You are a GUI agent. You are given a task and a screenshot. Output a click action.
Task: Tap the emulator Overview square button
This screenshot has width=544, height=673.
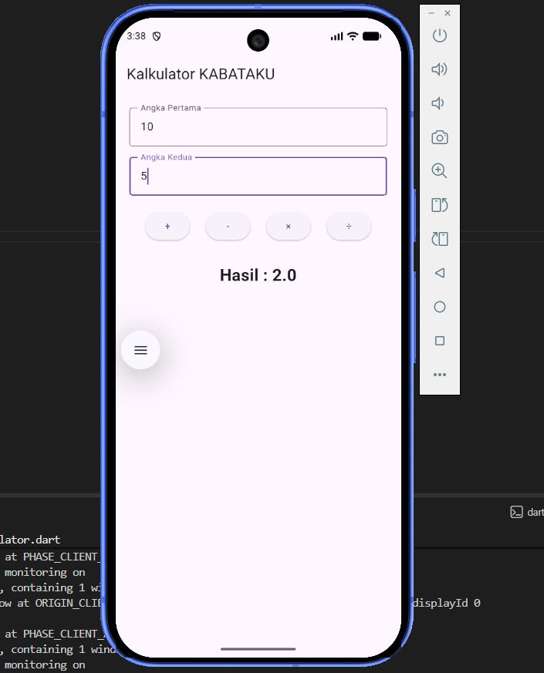pos(439,341)
